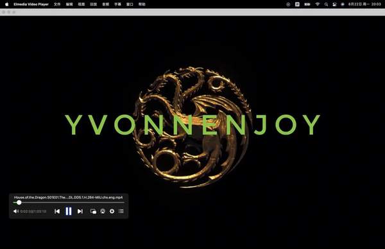Viewport: 385px width, 249px height.
Task: Open the Apple menu
Action: click(6, 4)
